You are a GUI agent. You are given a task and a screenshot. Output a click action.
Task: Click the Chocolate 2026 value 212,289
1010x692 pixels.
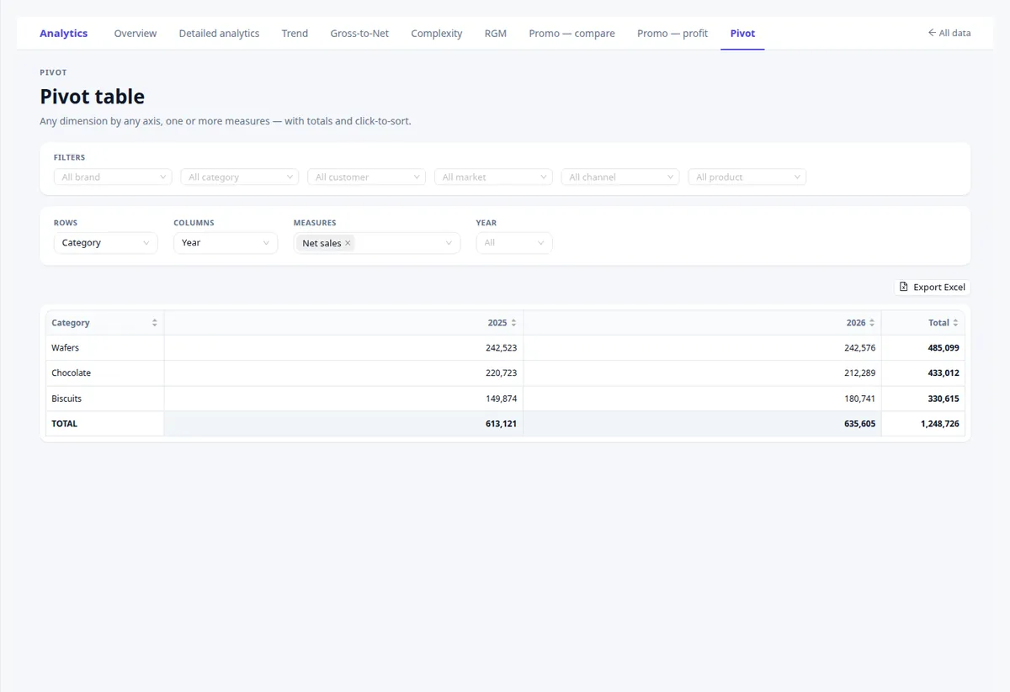[859, 372]
